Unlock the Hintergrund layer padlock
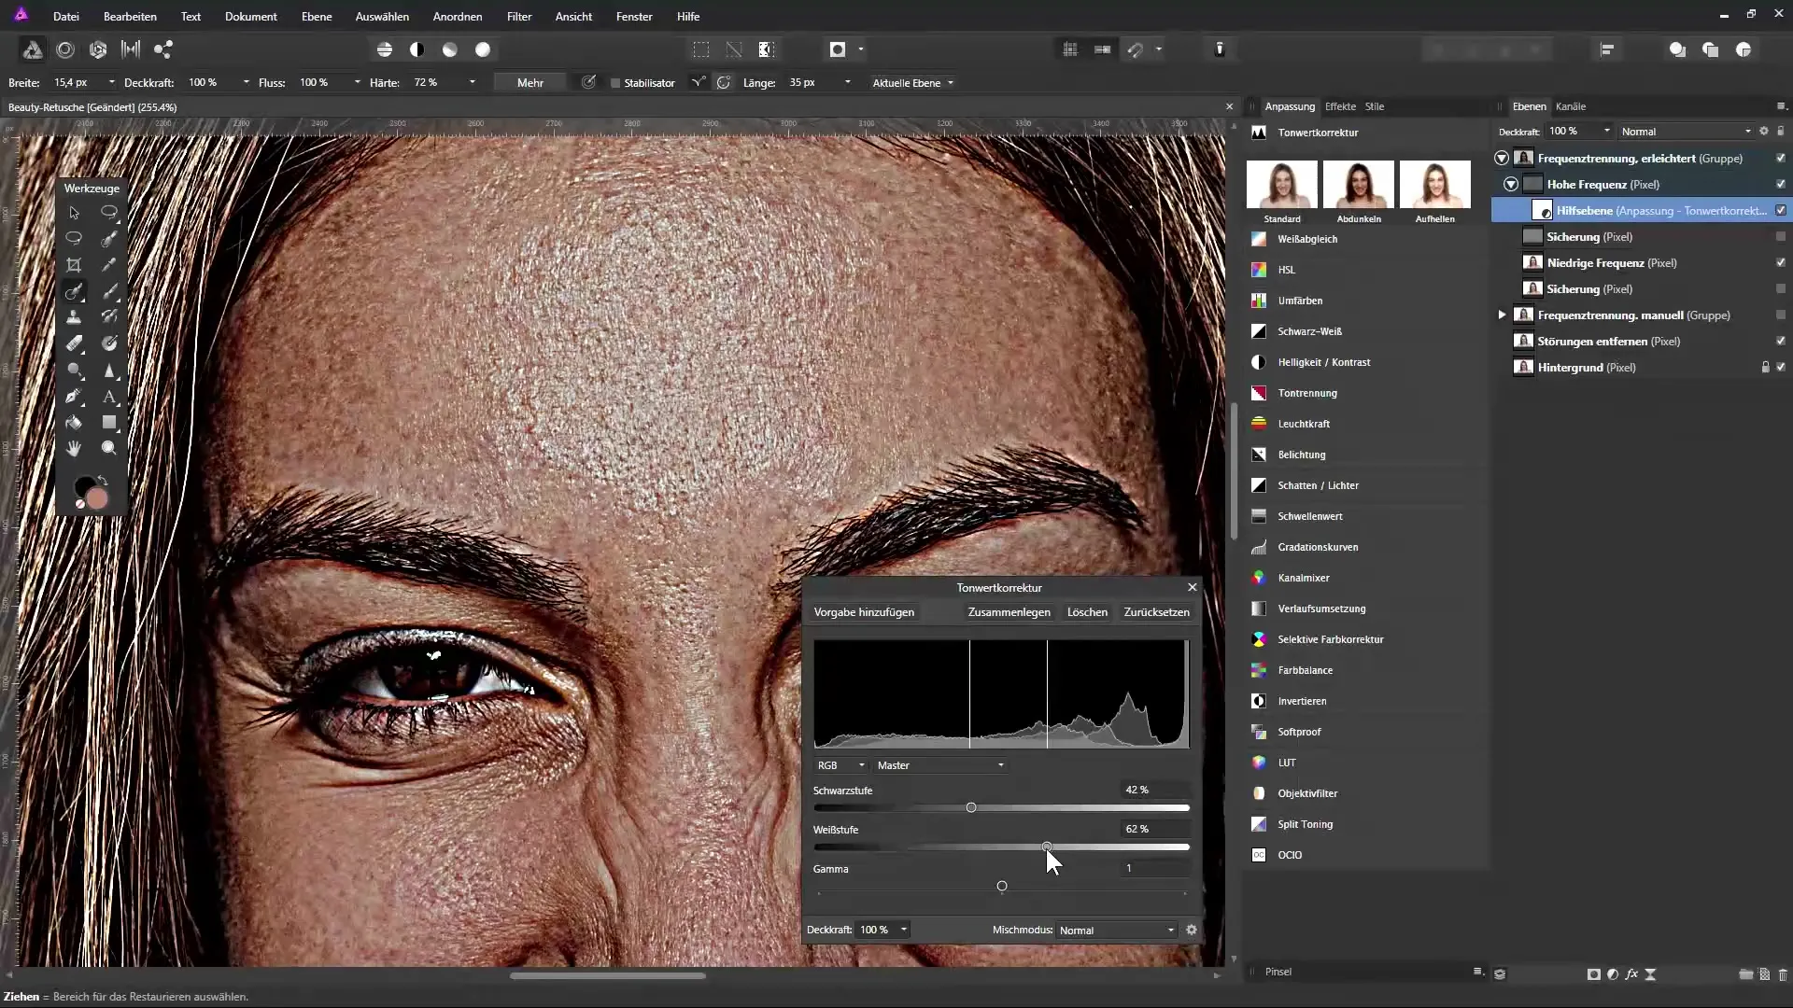Viewport: 1793px width, 1008px height. (1765, 368)
